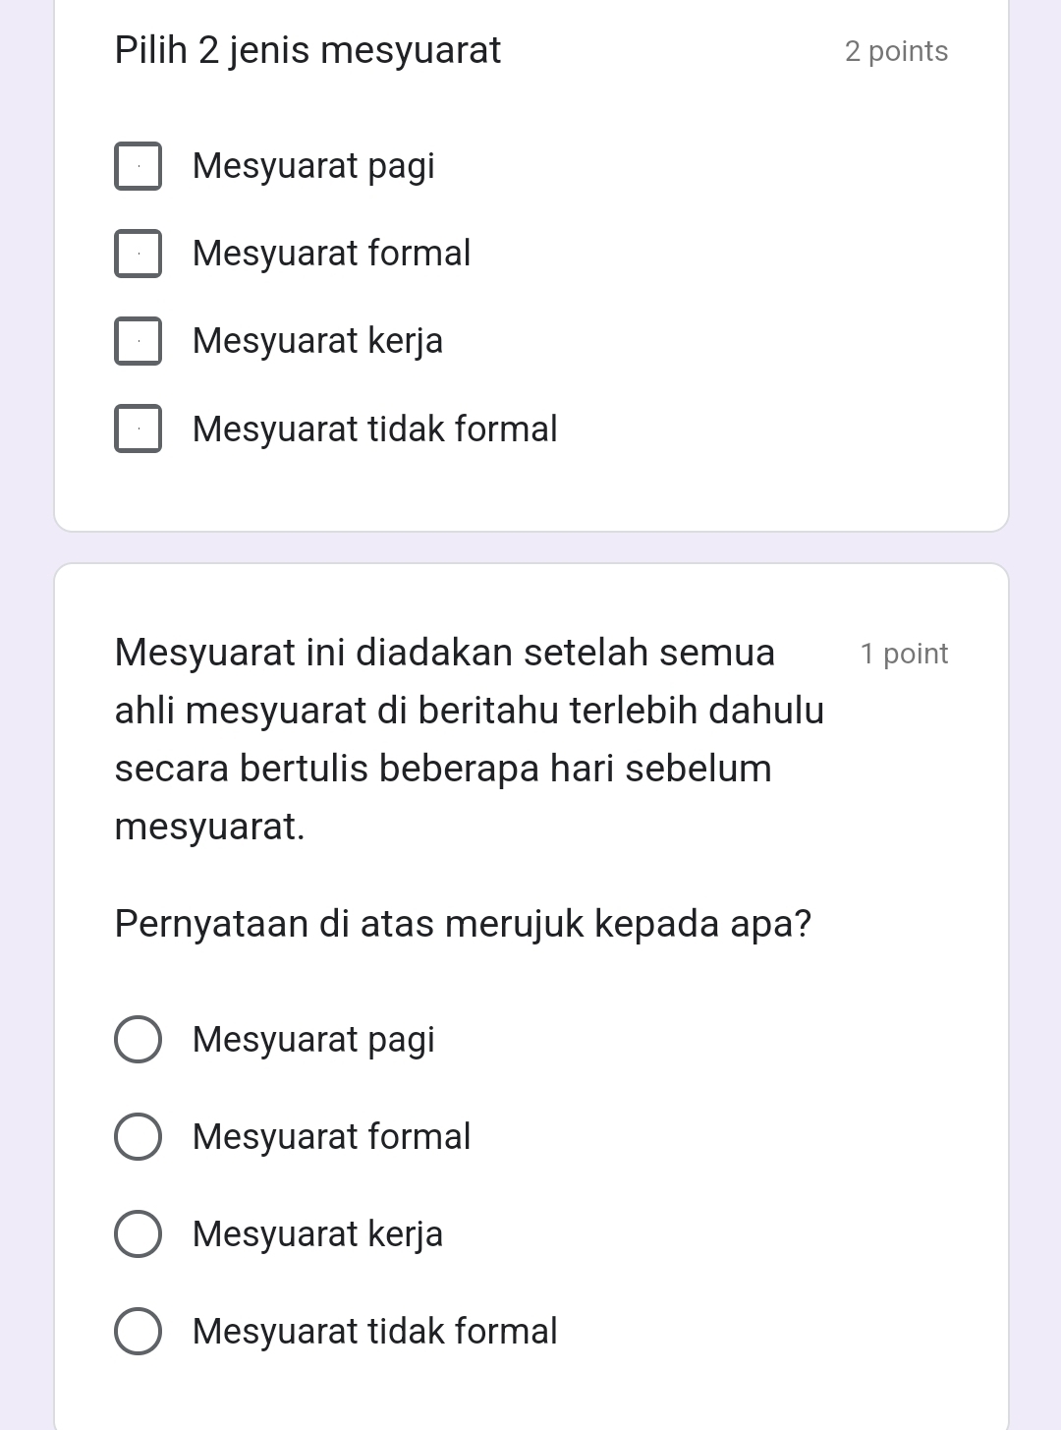This screenshot has height=1430, width=1061.
Task: Click 'Mesyuarat kerja' label text beside radio button
Action: tap(317, 1234)
